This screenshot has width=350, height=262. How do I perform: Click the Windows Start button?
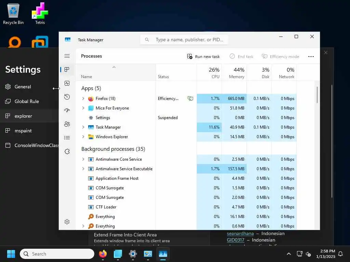point(11,254)
